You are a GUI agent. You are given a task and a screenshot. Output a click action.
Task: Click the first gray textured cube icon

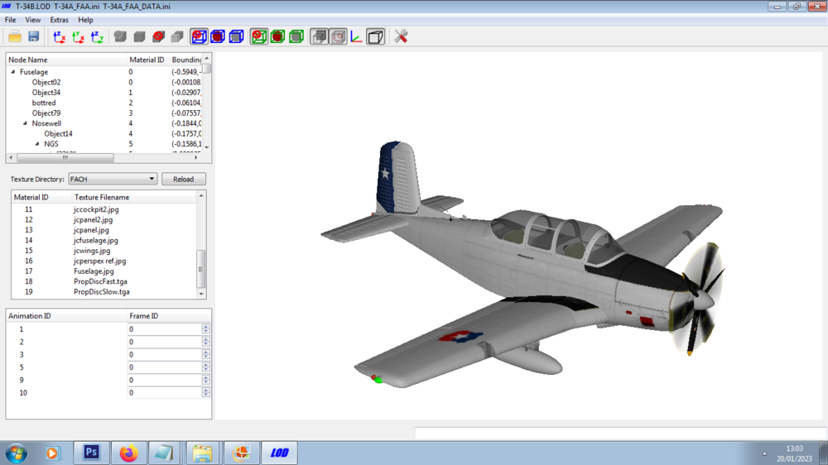120,36
